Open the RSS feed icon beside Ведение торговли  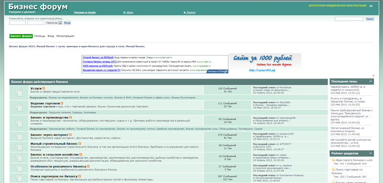[x=62, y=103]
